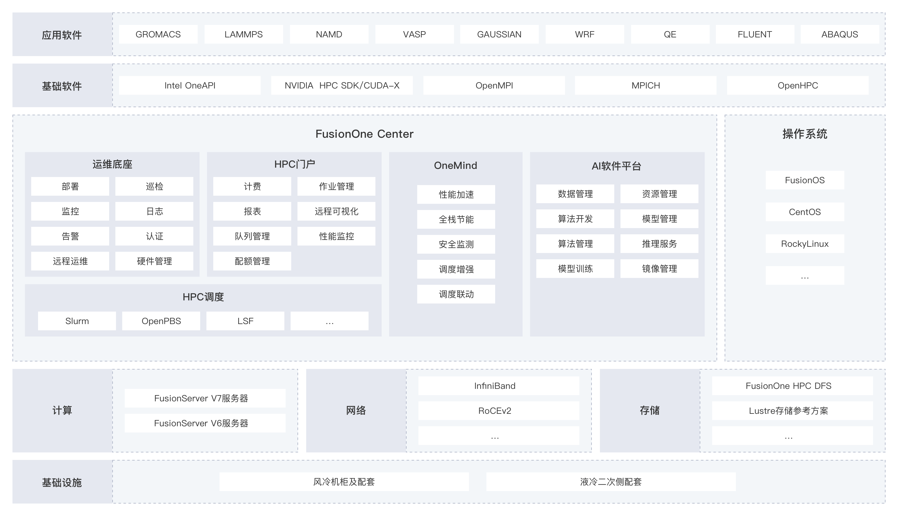This screenshot has width=898, height=516.
Task: Select Intel OneAPI box
Action: tap(190, 85)
